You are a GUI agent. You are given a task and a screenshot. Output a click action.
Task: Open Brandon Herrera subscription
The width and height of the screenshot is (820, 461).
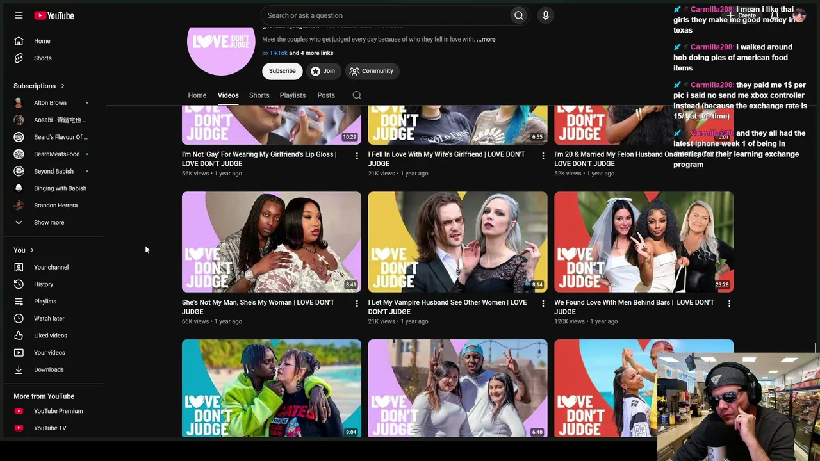click(x=56, y=206)
